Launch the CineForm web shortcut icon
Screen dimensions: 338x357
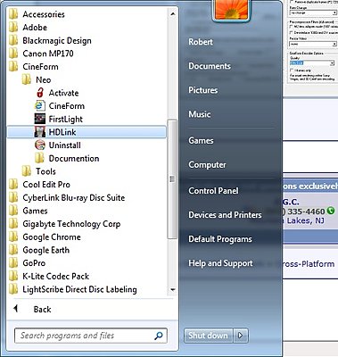coord(40,106)
